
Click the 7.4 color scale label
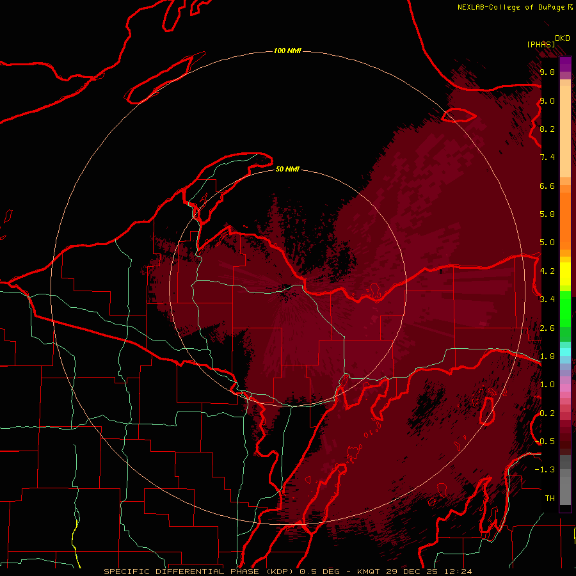[547, 157]
